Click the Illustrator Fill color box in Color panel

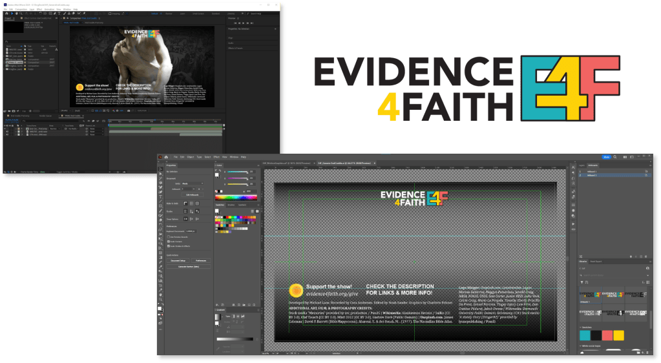tap(216, 174)
